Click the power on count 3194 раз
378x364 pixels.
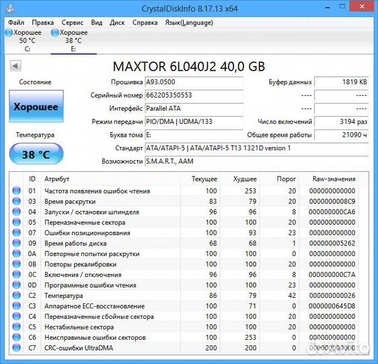tap(342, 121)
